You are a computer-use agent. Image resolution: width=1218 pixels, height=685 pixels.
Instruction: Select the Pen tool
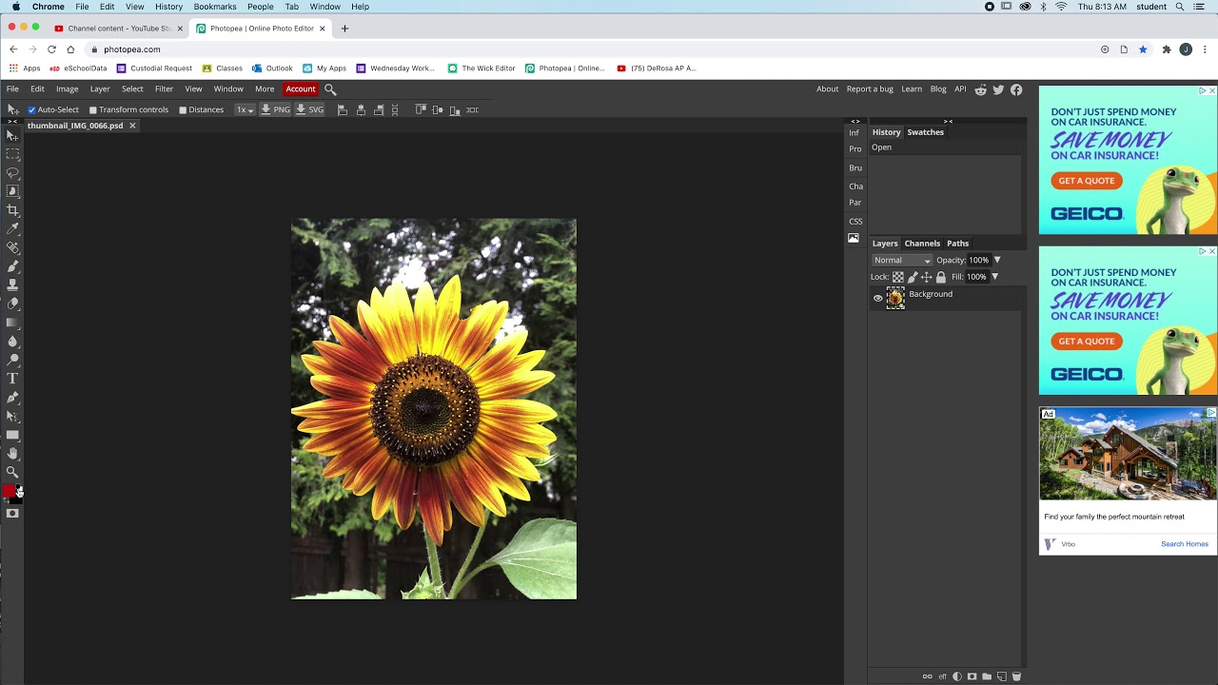12,398
